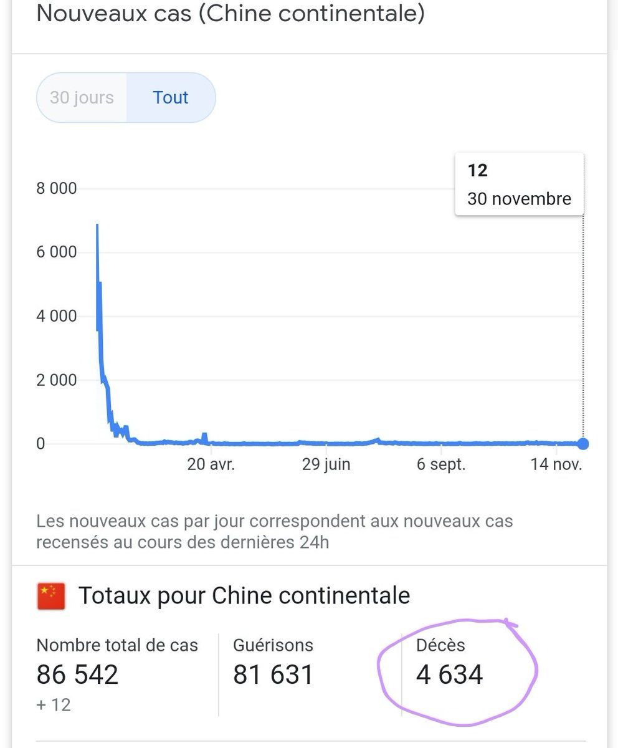This screenshot has width=618, height=748.
Task: Select the "30 jours" time range
Action: tap(82, 98)
